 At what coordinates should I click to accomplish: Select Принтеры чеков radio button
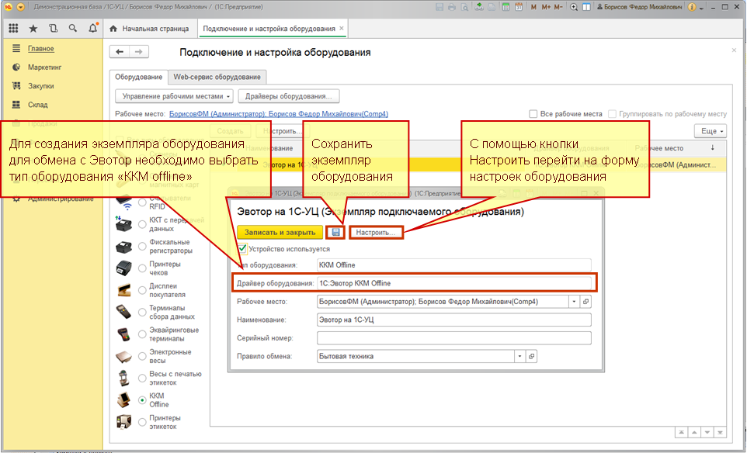[x=142, y=268]
